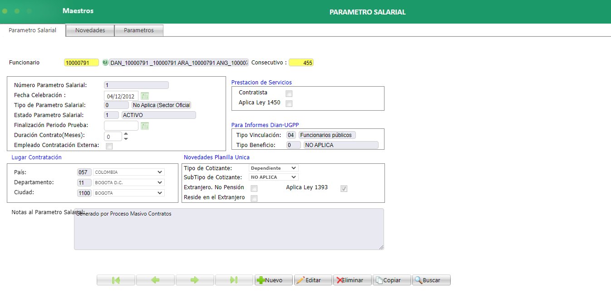Viewport: 611px width, 299px height.
Task: Go to the previous record
Action: coord(155,280)
